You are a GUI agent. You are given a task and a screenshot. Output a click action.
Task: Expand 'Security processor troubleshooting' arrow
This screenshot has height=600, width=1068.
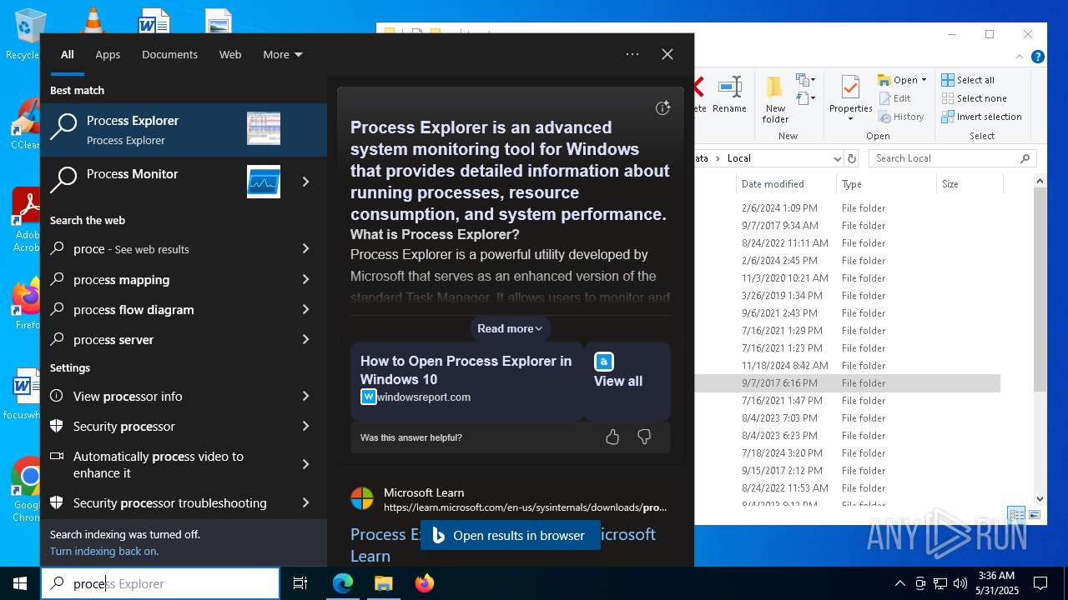pyautogui.click(x=305, y=502)
